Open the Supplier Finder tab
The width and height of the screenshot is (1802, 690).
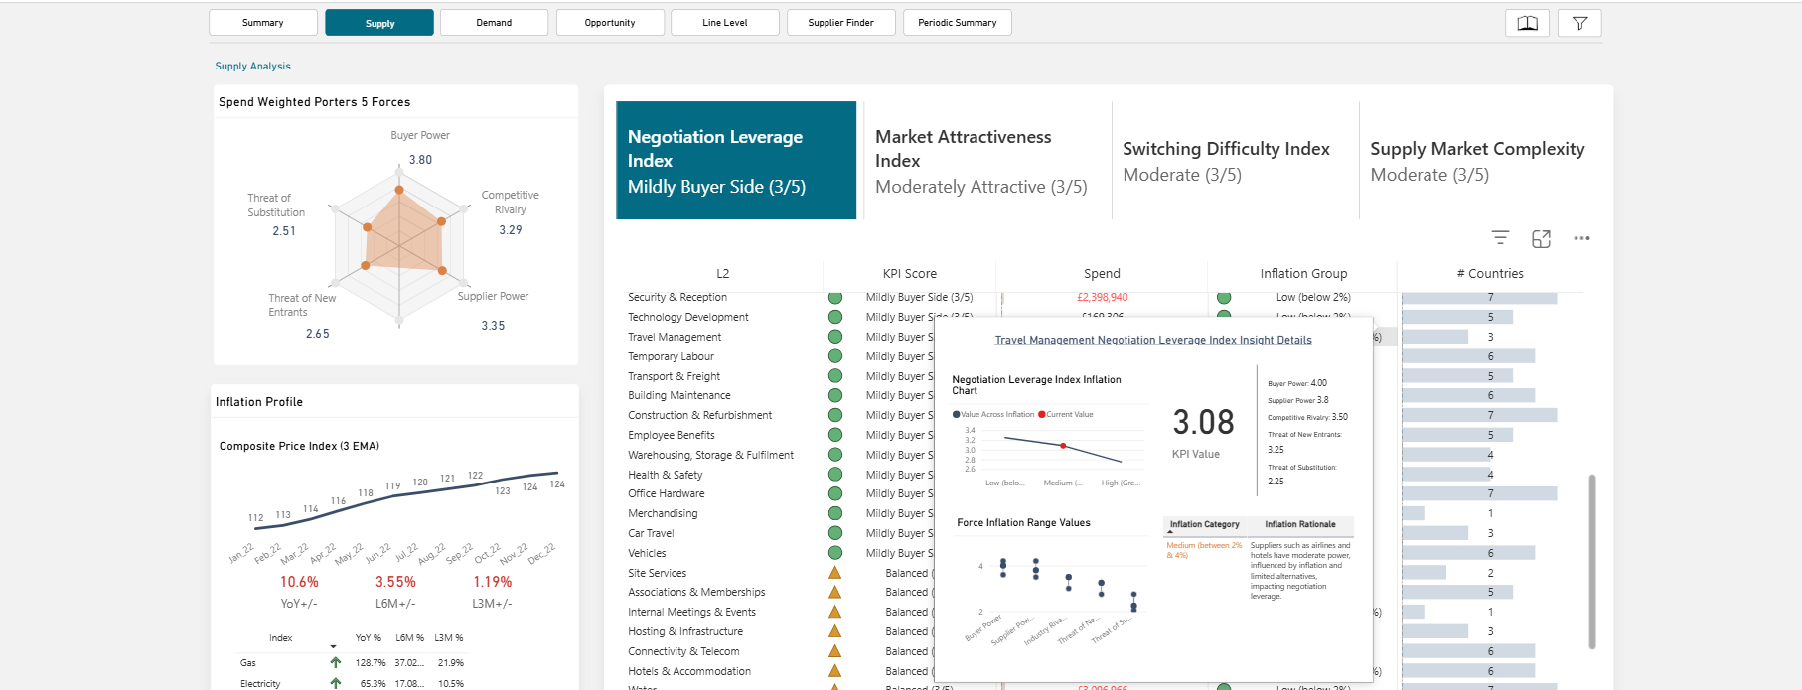click(x=840, y=23)
